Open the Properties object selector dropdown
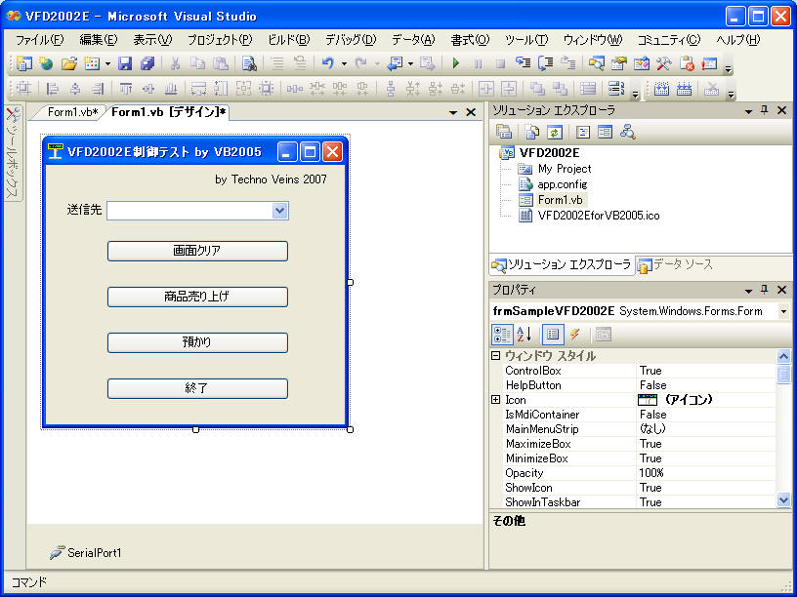 point(783,311)
